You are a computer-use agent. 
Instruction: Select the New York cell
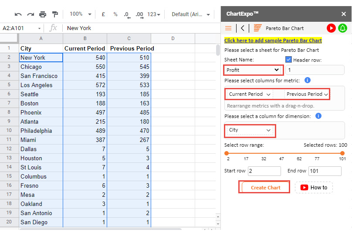pos(41,57)
